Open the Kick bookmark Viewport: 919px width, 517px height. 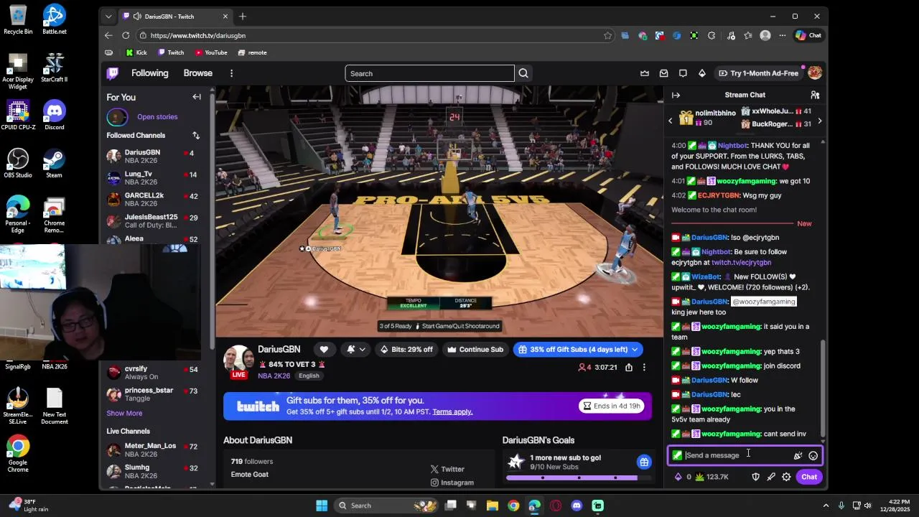[136, 52]
